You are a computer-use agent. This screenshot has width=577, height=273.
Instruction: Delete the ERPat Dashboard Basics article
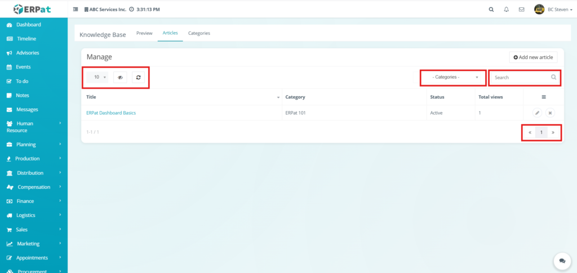[x=550, y=113]
